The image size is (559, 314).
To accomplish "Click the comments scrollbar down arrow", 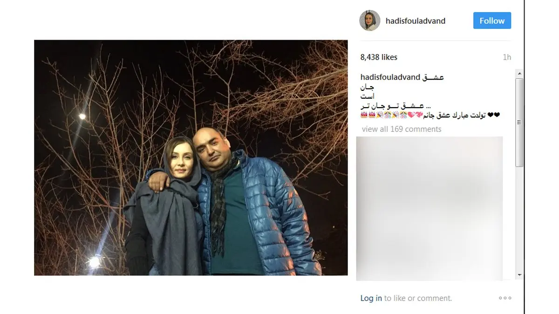I will pyautogui.click(x=519, y=275).
